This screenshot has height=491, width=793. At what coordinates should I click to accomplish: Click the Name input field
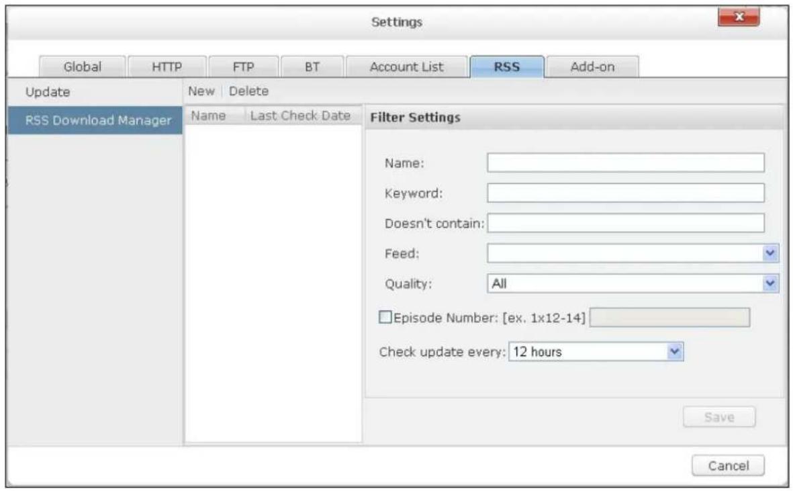(626, 163)
